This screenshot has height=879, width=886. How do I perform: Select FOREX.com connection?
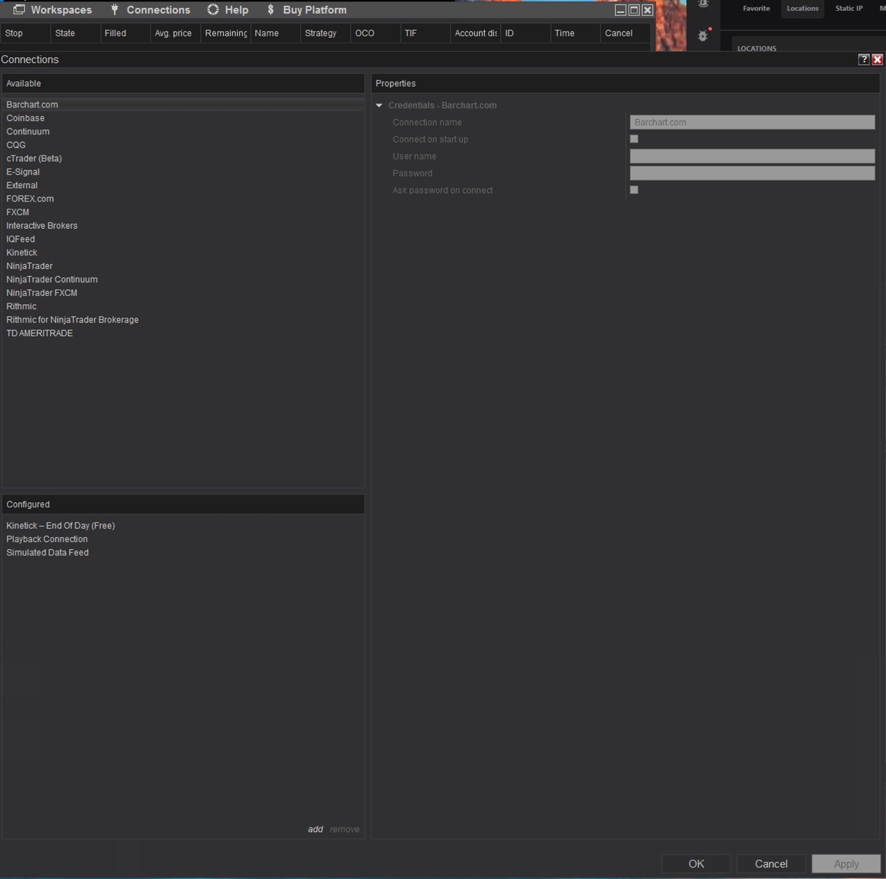coord(183,199)
